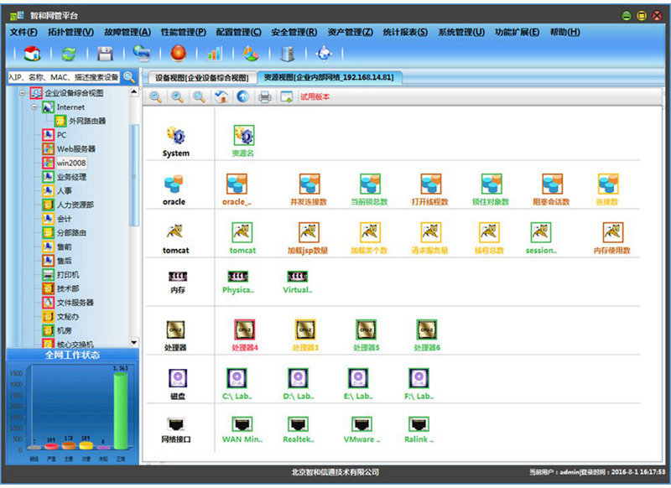Switch to 资源视图 192.168.14.81 tab
This screenshot has height=488, width=671.
tap(329, 77)
